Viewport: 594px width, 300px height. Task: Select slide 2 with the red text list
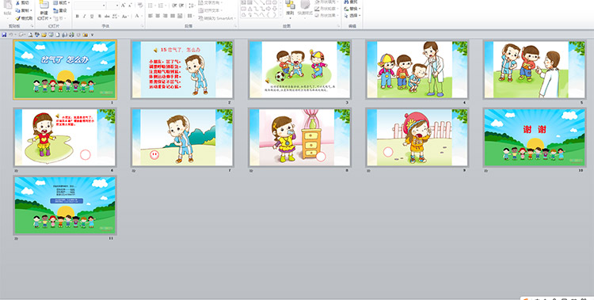pyautogui.click(x=182, y=70)
